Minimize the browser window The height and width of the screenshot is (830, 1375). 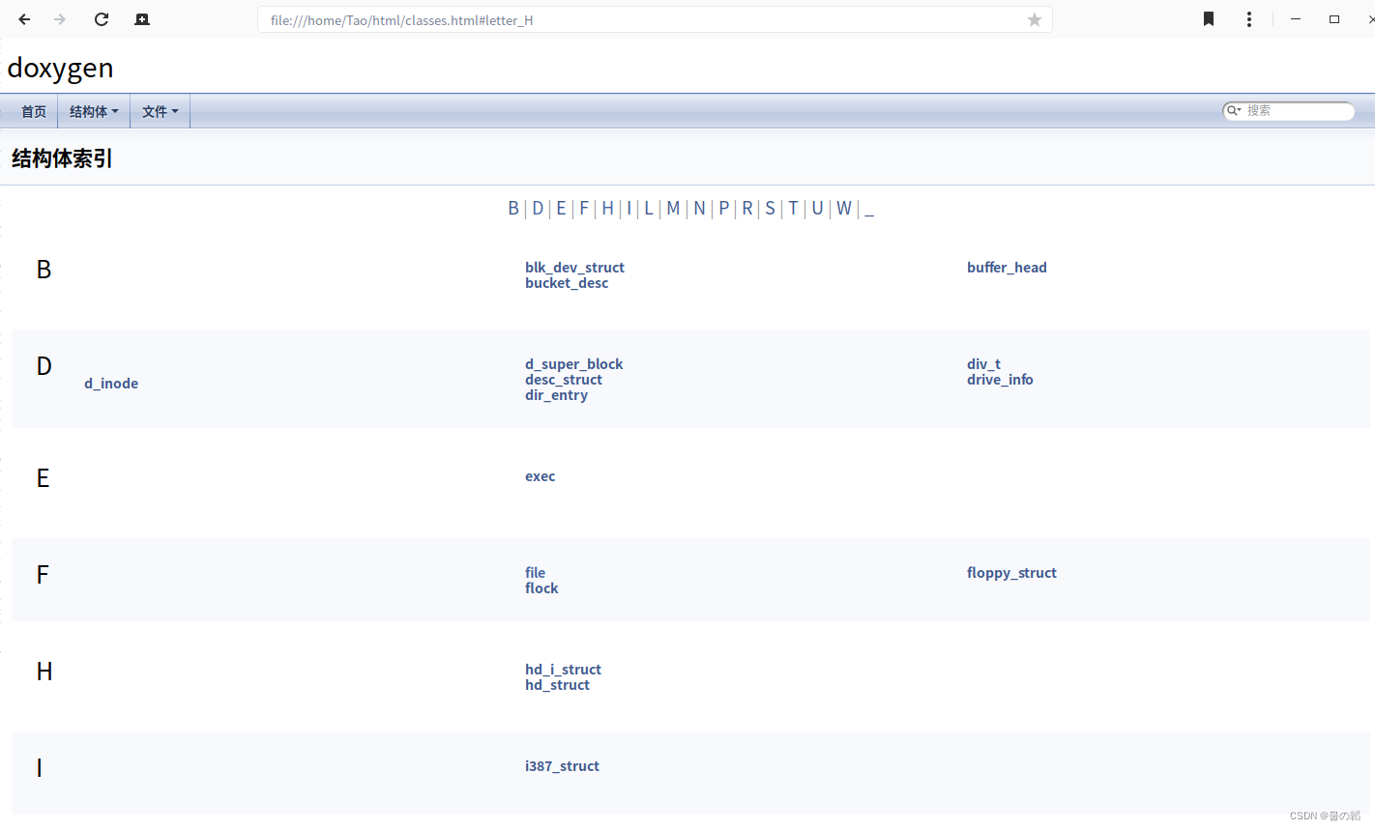click(1296, 19)
